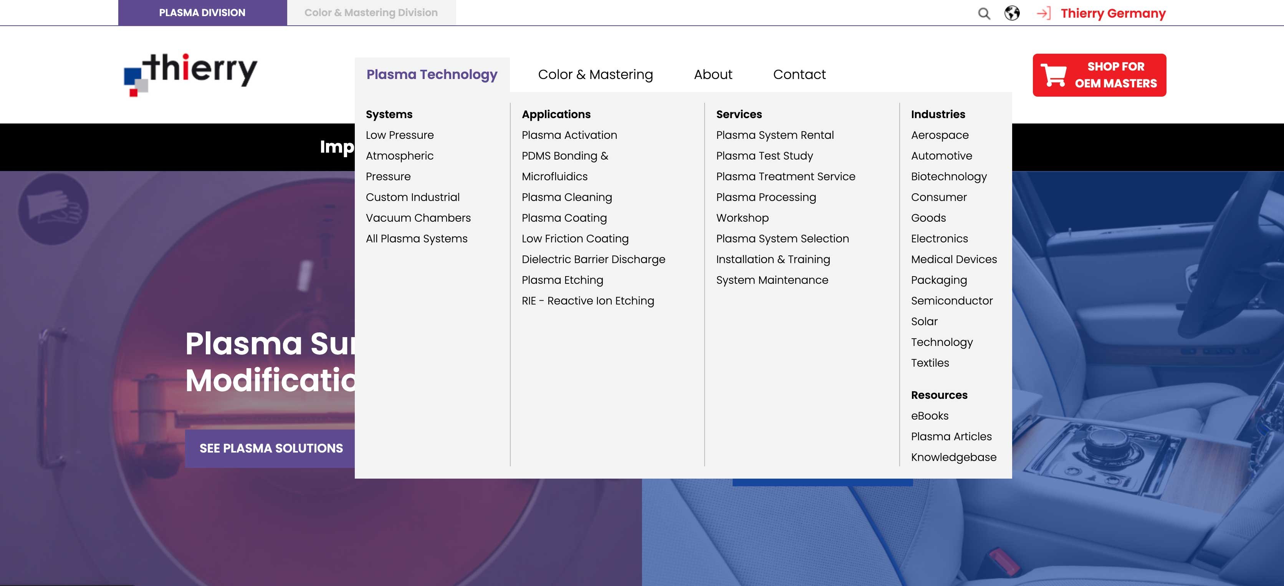
Task: Open Atmospheric Pressure systems link
Action: 400,166
